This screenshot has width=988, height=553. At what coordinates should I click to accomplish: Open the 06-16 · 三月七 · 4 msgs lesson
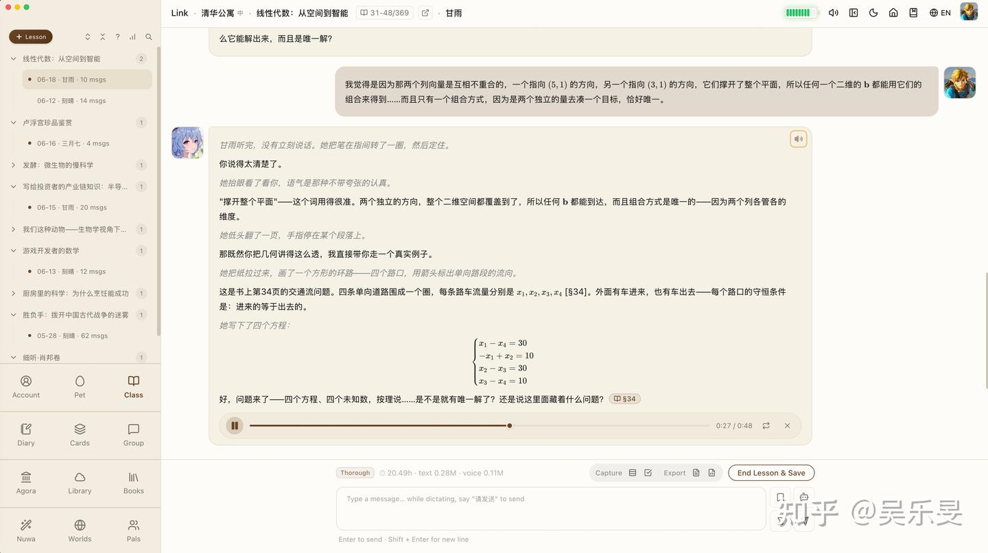(87, 143)
